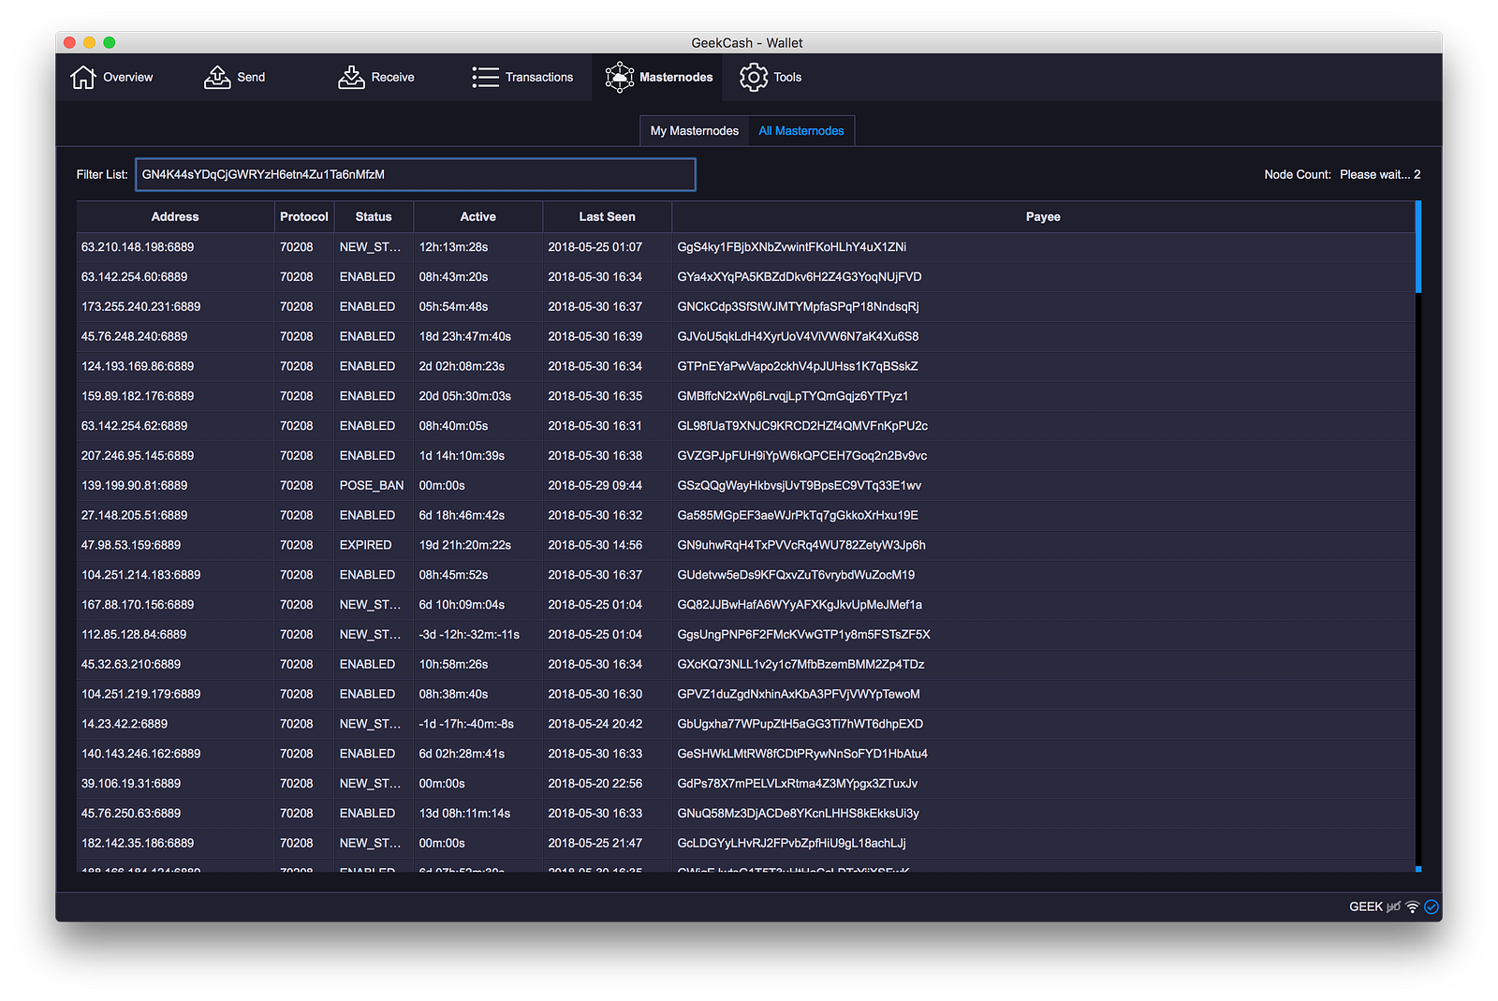
Task: Click last seen 2018-05-24 20:42
Action: pos(595,724)
